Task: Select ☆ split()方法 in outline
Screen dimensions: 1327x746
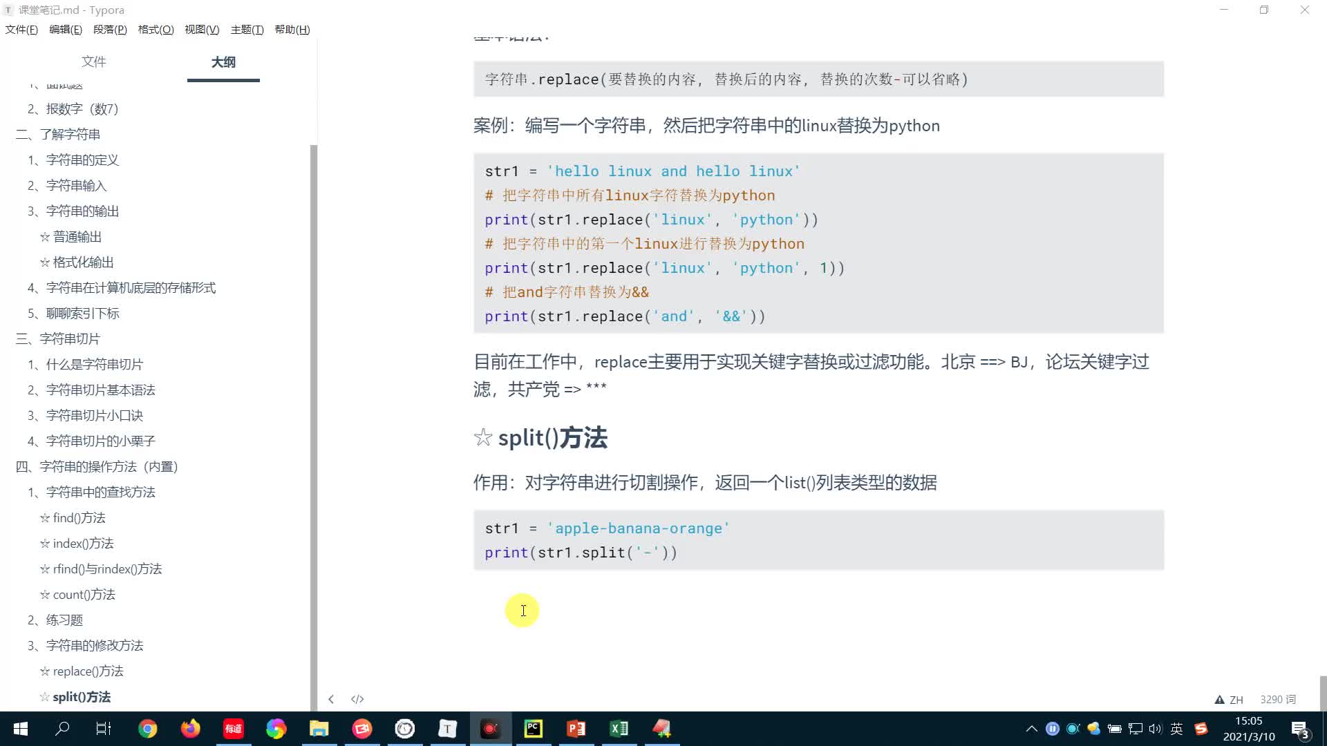Action: pyautogui.click(x=75, y=697)
